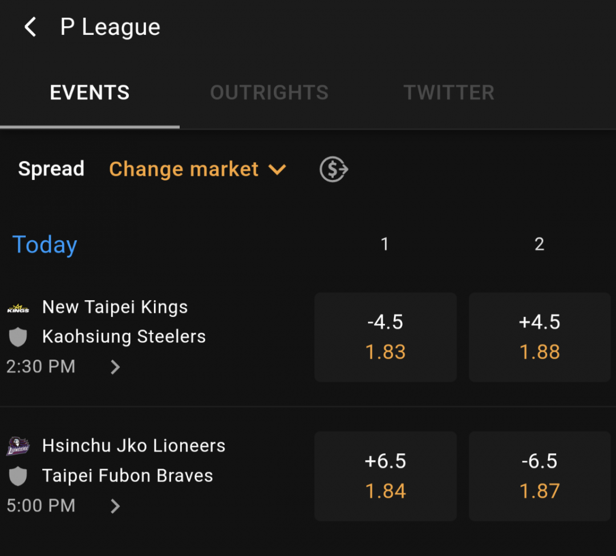Select the +6.5 spread at 1.84 odds
This screenshot has width=616, height=556.
tap(386, 476)
